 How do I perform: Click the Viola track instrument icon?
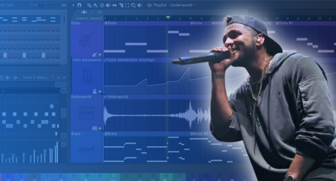[86, 39]
